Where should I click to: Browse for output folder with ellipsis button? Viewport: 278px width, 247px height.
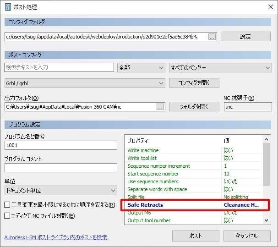click(x=160, y=107)
